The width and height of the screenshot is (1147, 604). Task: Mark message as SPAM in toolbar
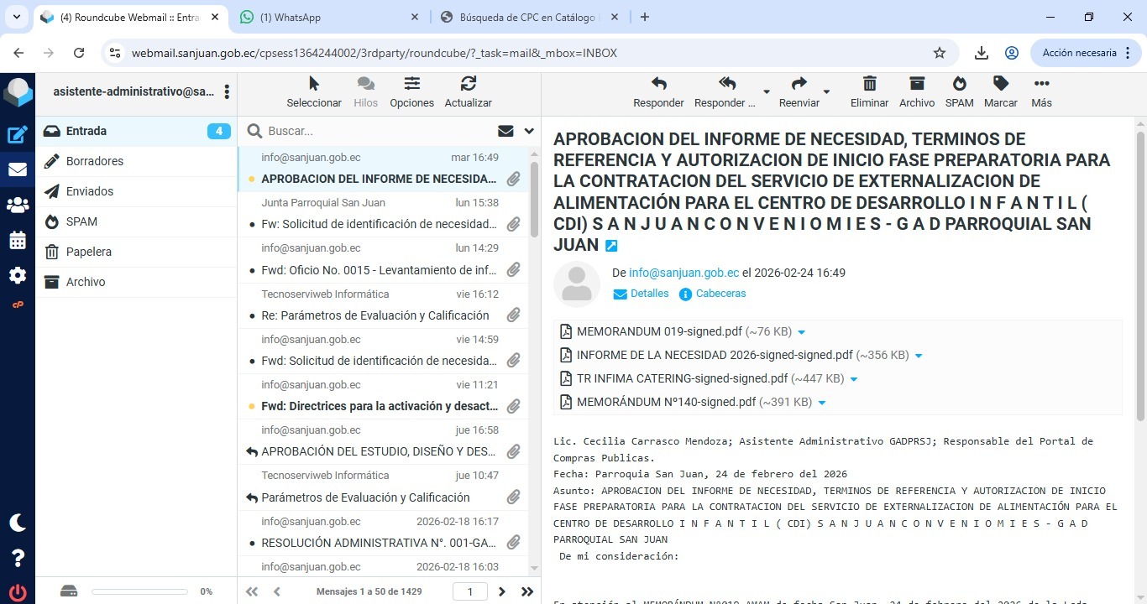point(959,84)
